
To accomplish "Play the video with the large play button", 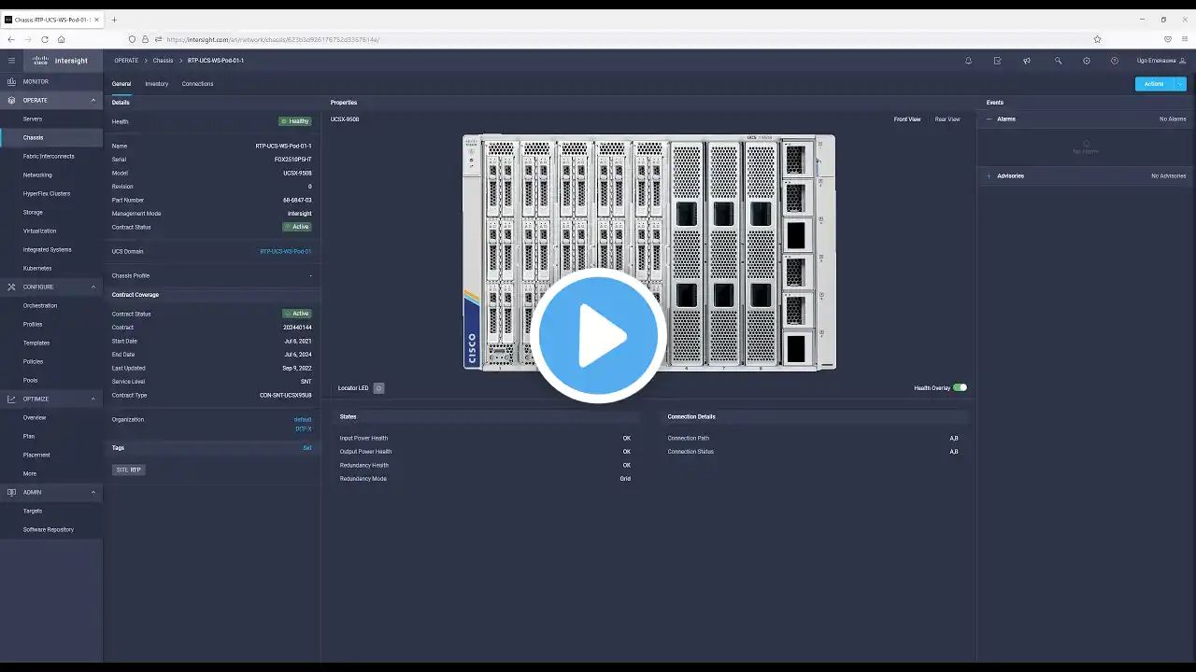I will point(598,336).
